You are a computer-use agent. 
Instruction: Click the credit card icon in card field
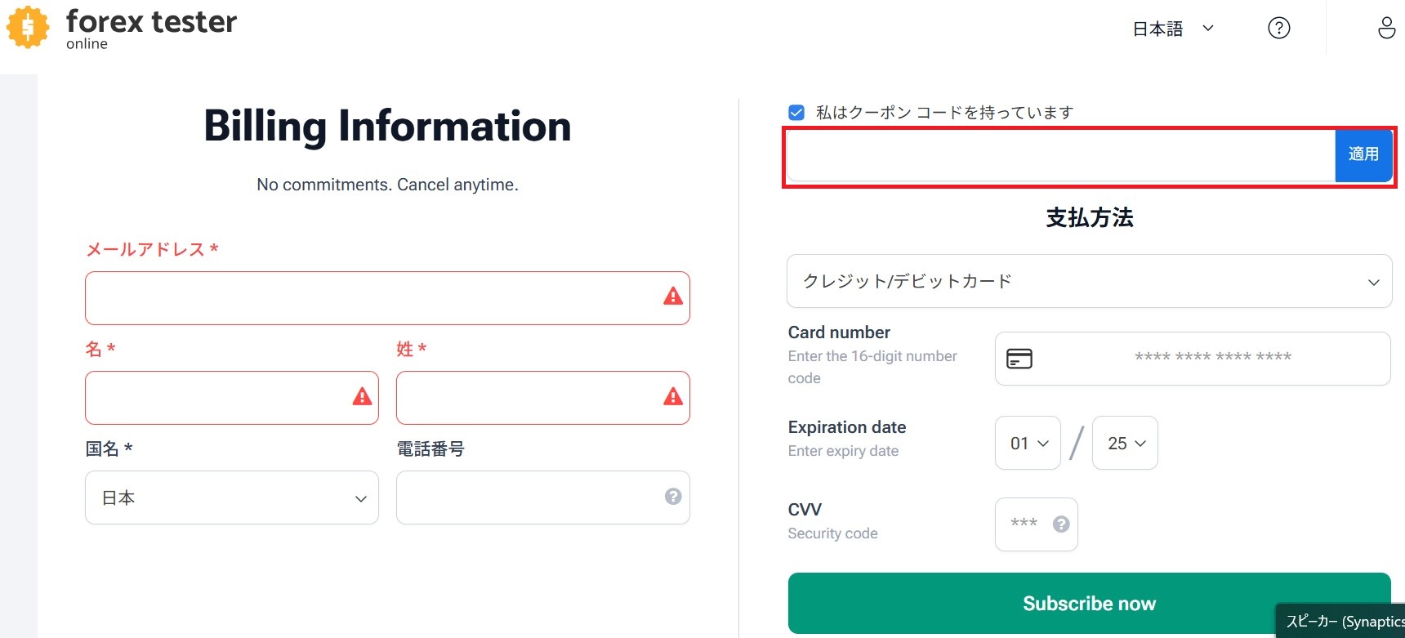coord(1019,359)
